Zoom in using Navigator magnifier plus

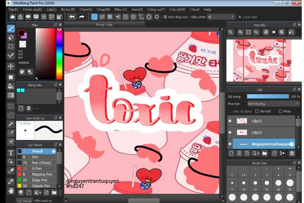pos(240,32)
